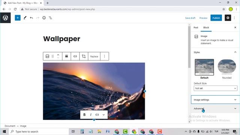Click the TUR keyboard language indicator

[216, 132]
